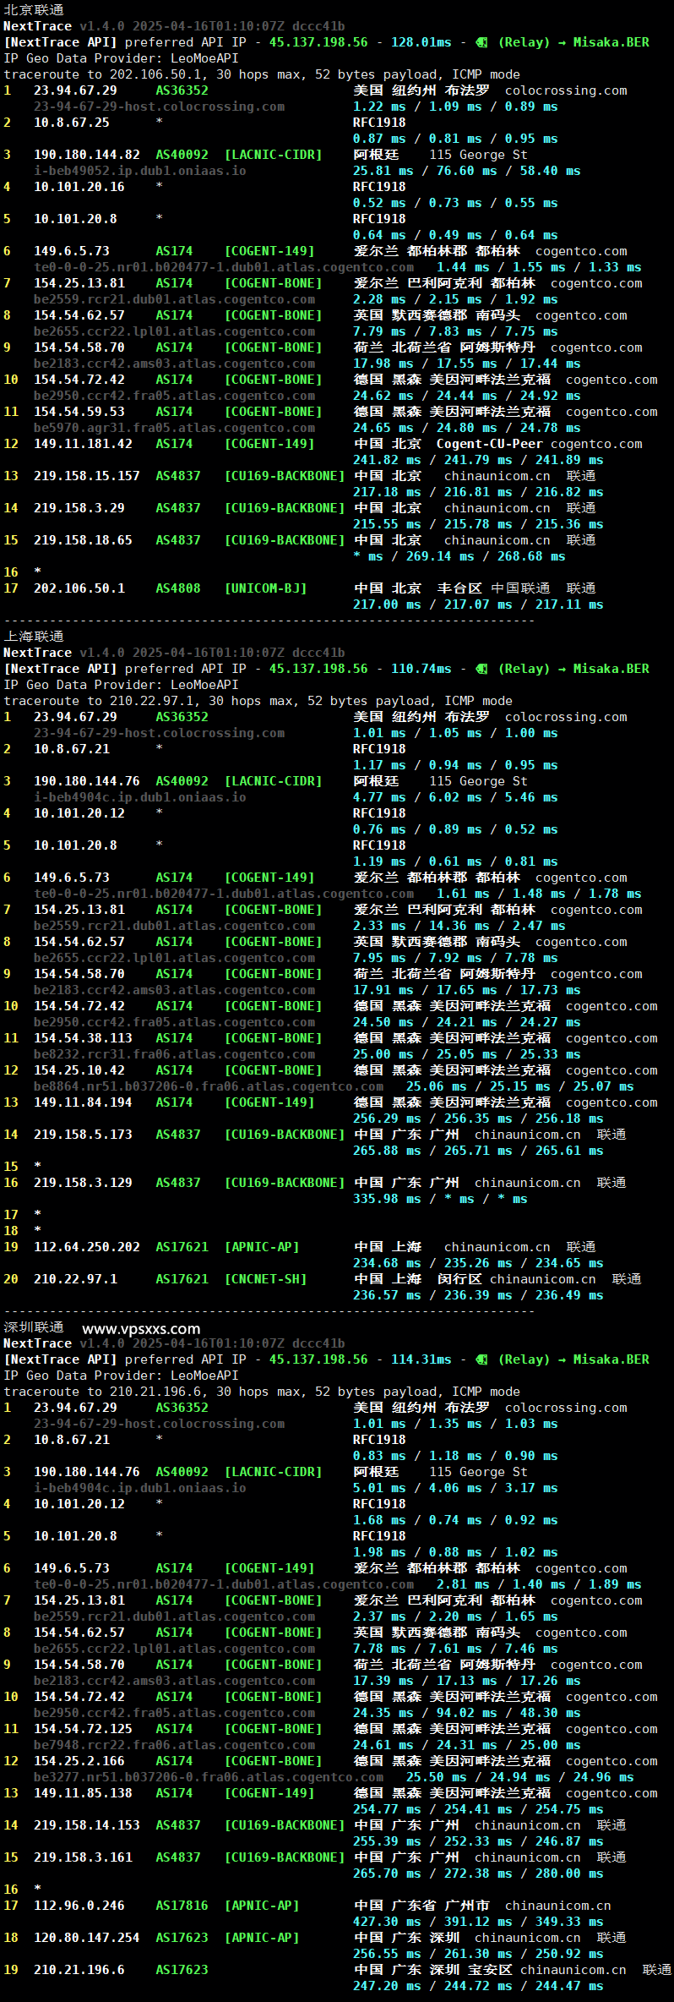
Task: Click the 114.31ms API latency value
Action: tap(421, 1359)
